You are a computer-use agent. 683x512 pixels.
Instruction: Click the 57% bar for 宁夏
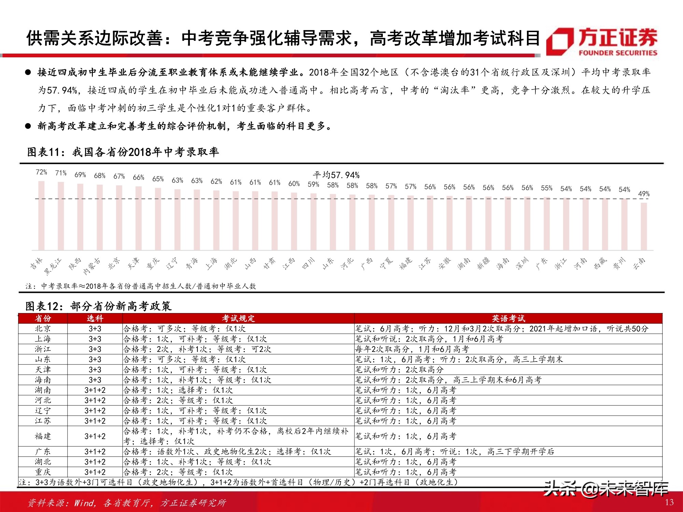(391, 222)
